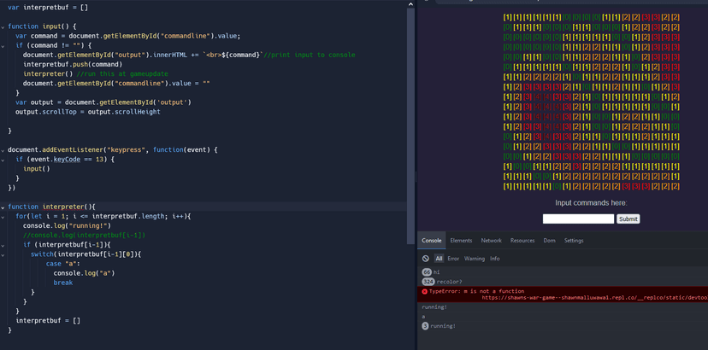708x350 pixels.
Task: Switch to the Elements tab
Action: 461,241
